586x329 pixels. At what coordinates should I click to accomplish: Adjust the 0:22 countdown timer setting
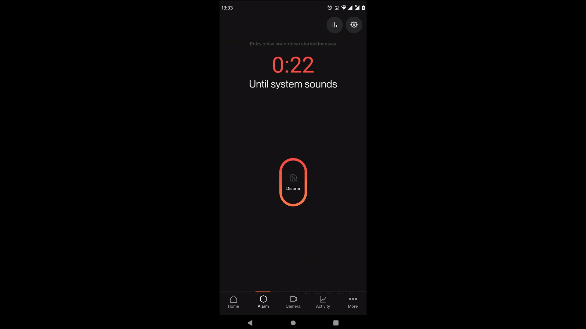[x=354, y=25]
